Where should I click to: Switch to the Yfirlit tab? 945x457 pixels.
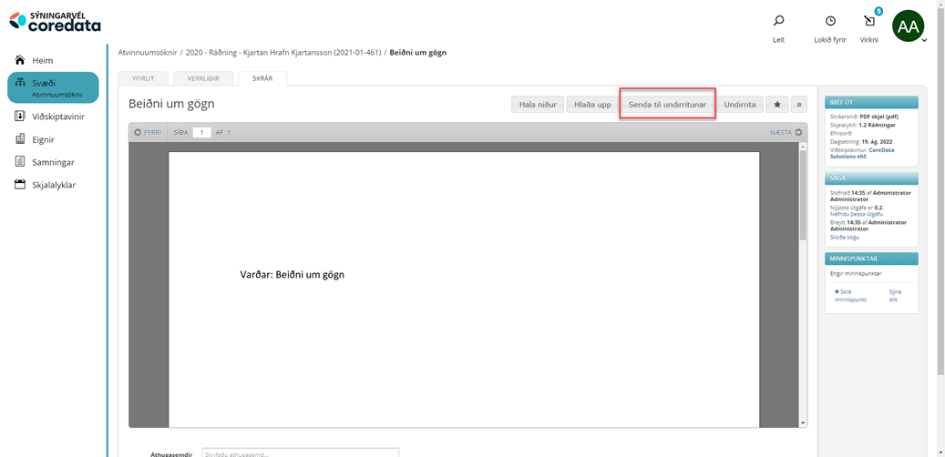141,78
